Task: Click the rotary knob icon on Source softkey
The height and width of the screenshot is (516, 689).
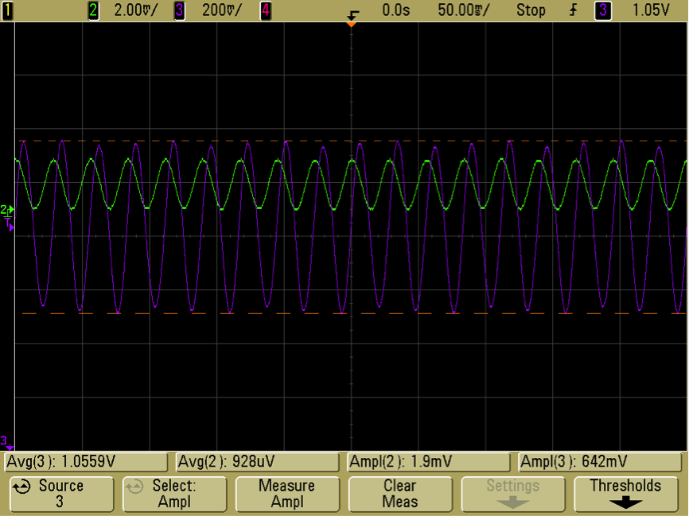Action: point(21,487)
